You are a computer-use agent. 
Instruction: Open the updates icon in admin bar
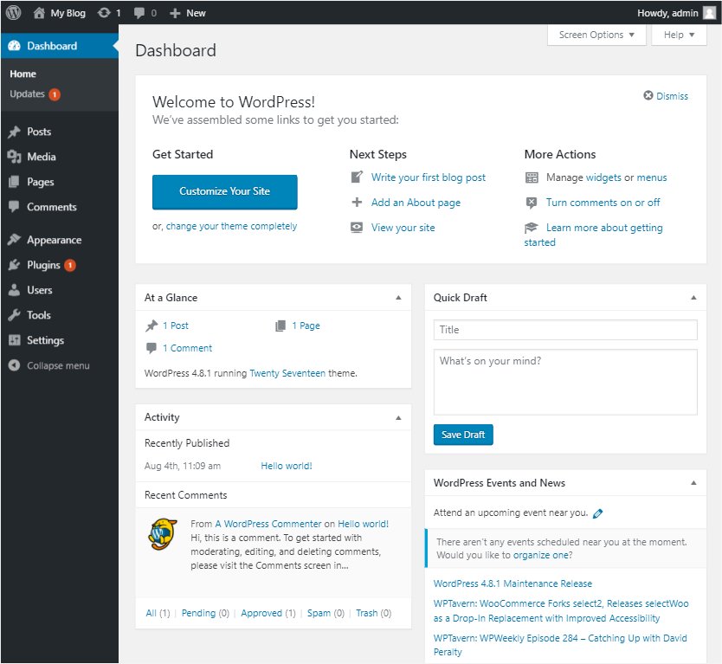point(104,13)
